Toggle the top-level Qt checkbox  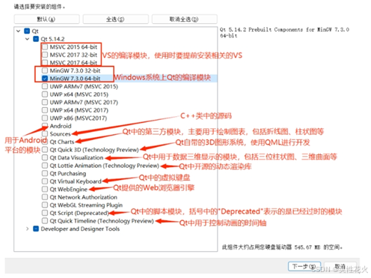click(27, 31)
